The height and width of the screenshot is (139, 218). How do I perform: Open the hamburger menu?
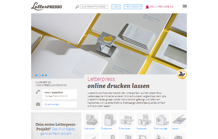[x=185, y=6]
